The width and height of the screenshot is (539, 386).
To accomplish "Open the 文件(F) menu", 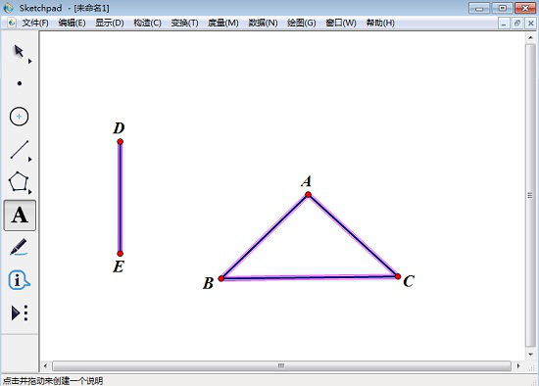I will [35, 24].
